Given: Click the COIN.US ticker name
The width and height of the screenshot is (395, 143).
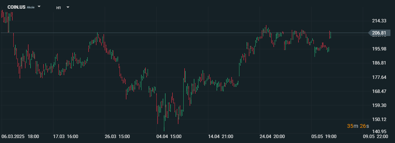Looking at the screenshot, I should [16, 7].
